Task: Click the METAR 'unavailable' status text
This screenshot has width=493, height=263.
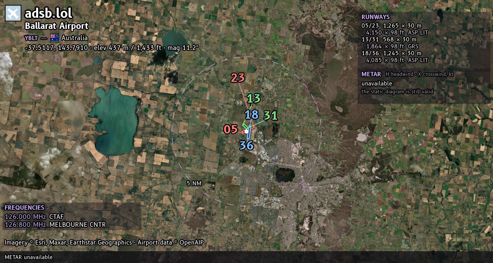Action: point(377,84)
